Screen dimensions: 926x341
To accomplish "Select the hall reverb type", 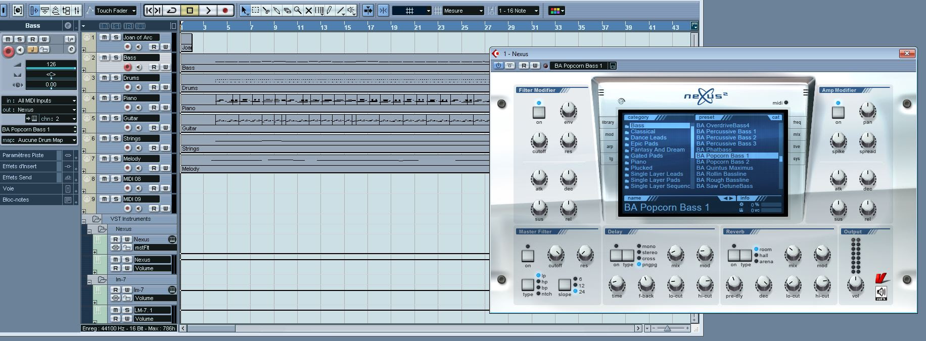I will pos(761,256).
